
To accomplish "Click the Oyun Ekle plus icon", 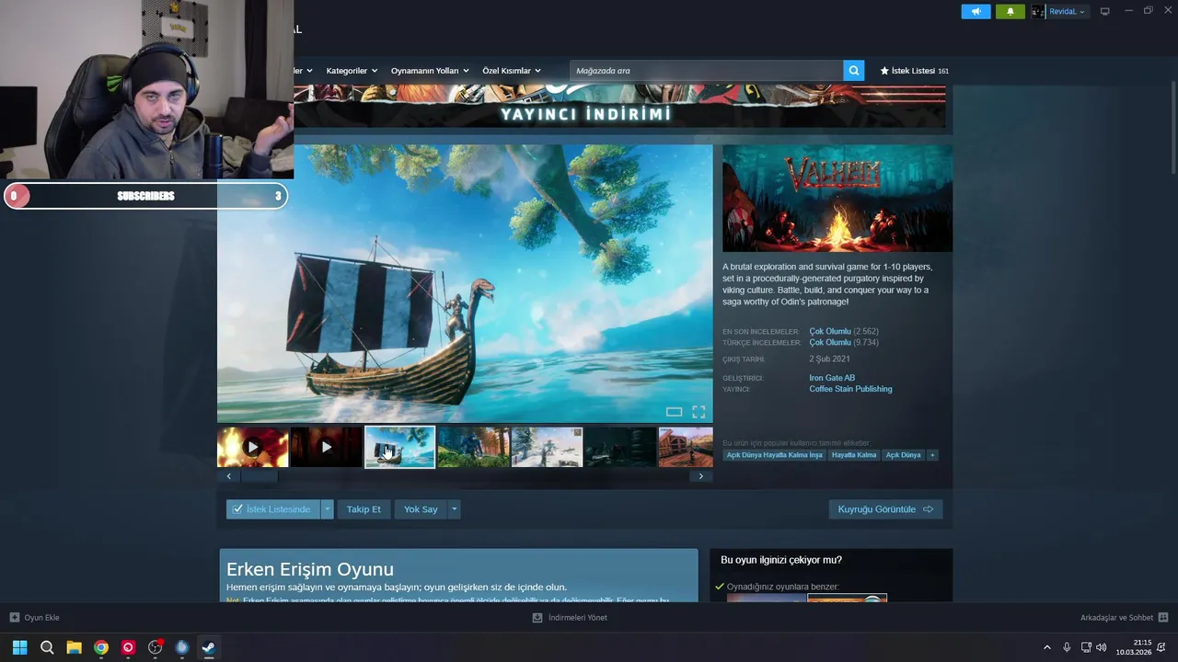I will pos(15,618).
